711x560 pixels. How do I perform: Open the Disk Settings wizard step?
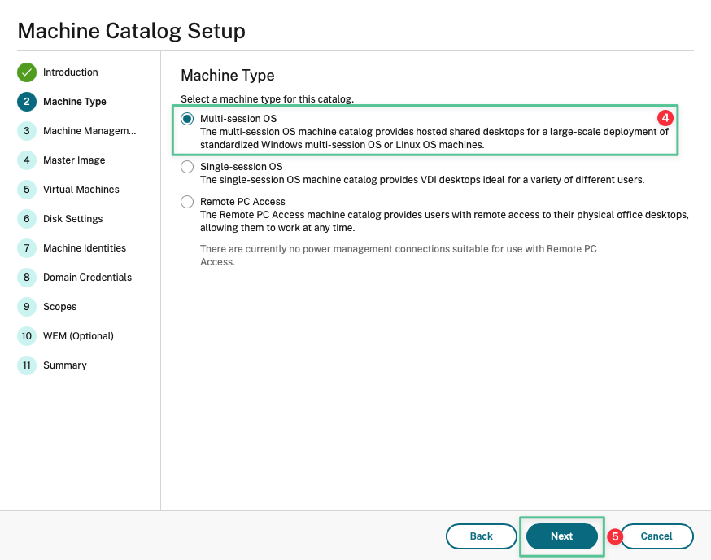point(72,219)
